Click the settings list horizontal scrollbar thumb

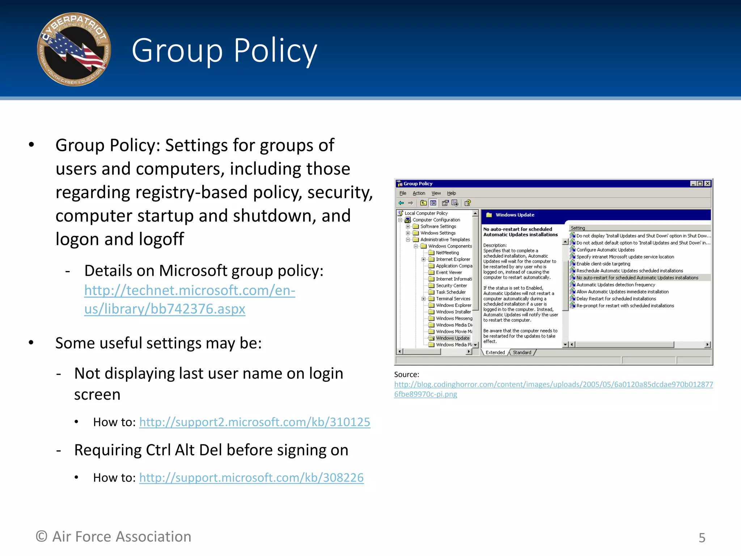(624, 345)
